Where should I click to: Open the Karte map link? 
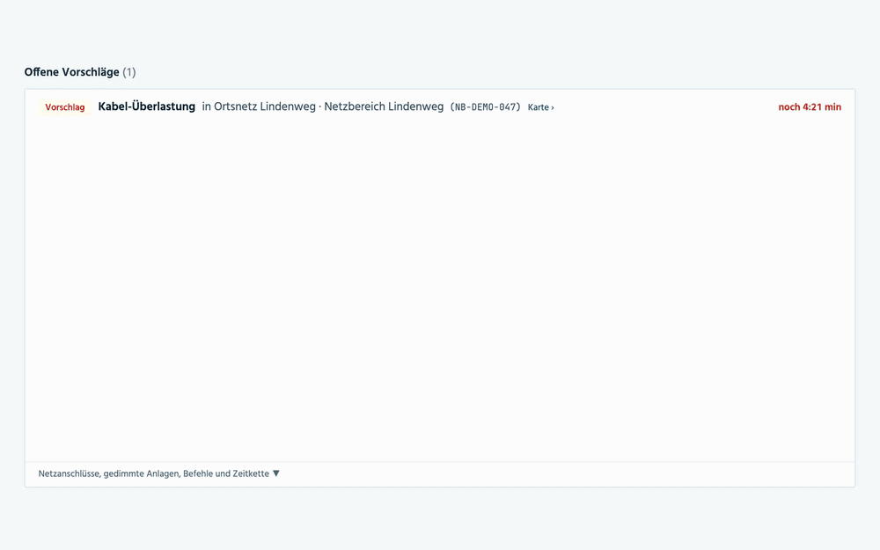540,107
